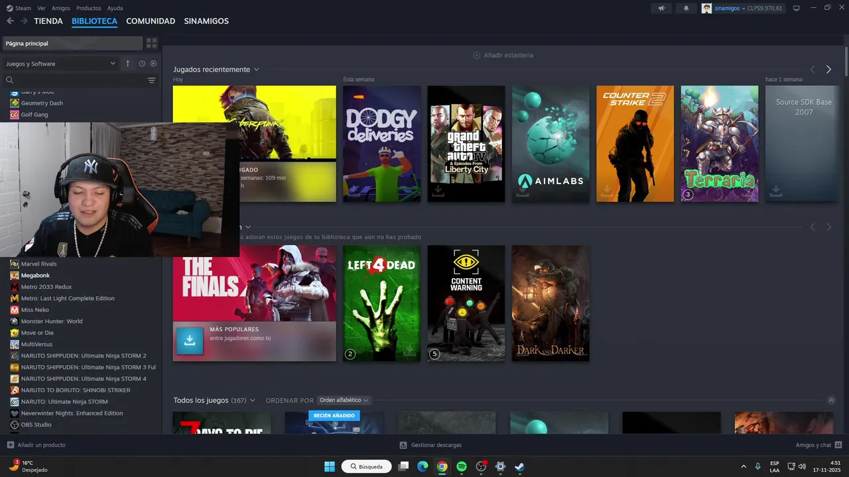Open the Amigos menu
The width and height of the screenshot is (849, 477).
click(61, 8)
